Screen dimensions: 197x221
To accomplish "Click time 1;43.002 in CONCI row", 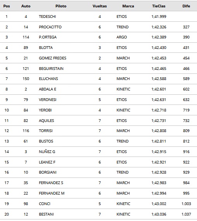I will [x=159, y=204].
